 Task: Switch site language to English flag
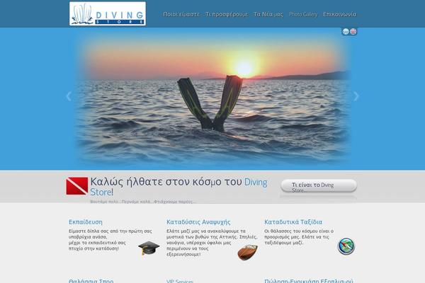click(x=353, y=32)
